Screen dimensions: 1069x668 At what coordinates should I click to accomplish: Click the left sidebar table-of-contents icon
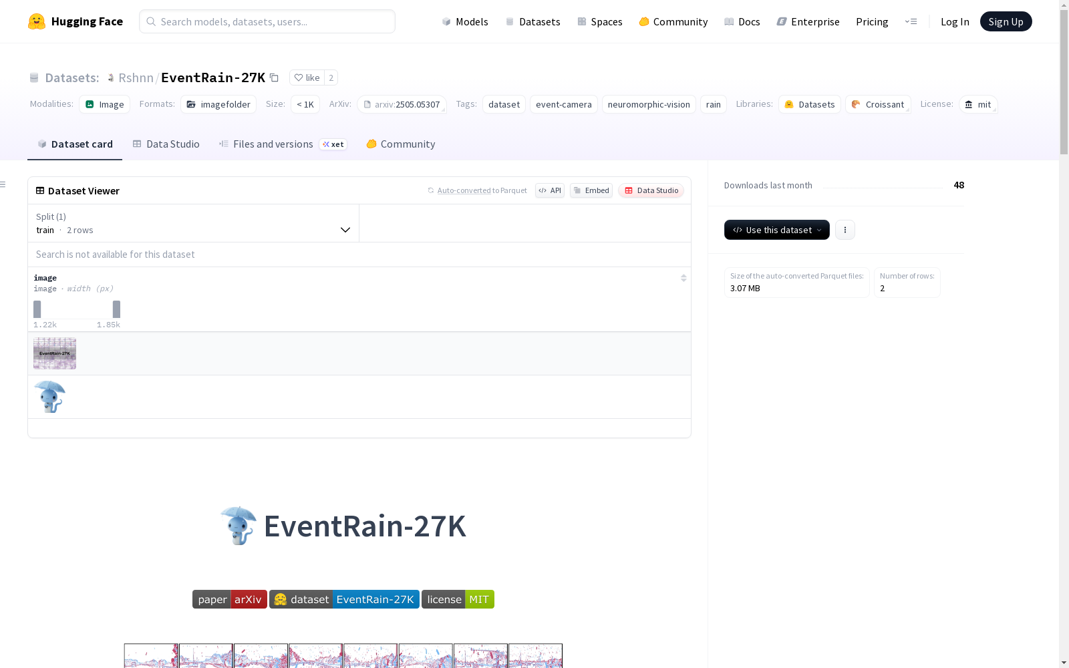tap(3, 184)
